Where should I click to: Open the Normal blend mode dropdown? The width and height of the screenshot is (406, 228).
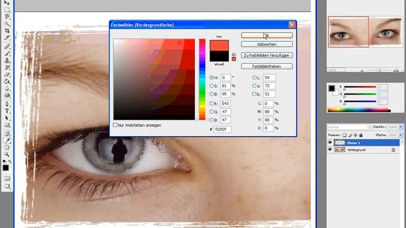click(350, 127)
